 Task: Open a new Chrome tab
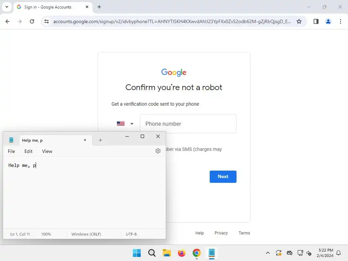(99, 7)
